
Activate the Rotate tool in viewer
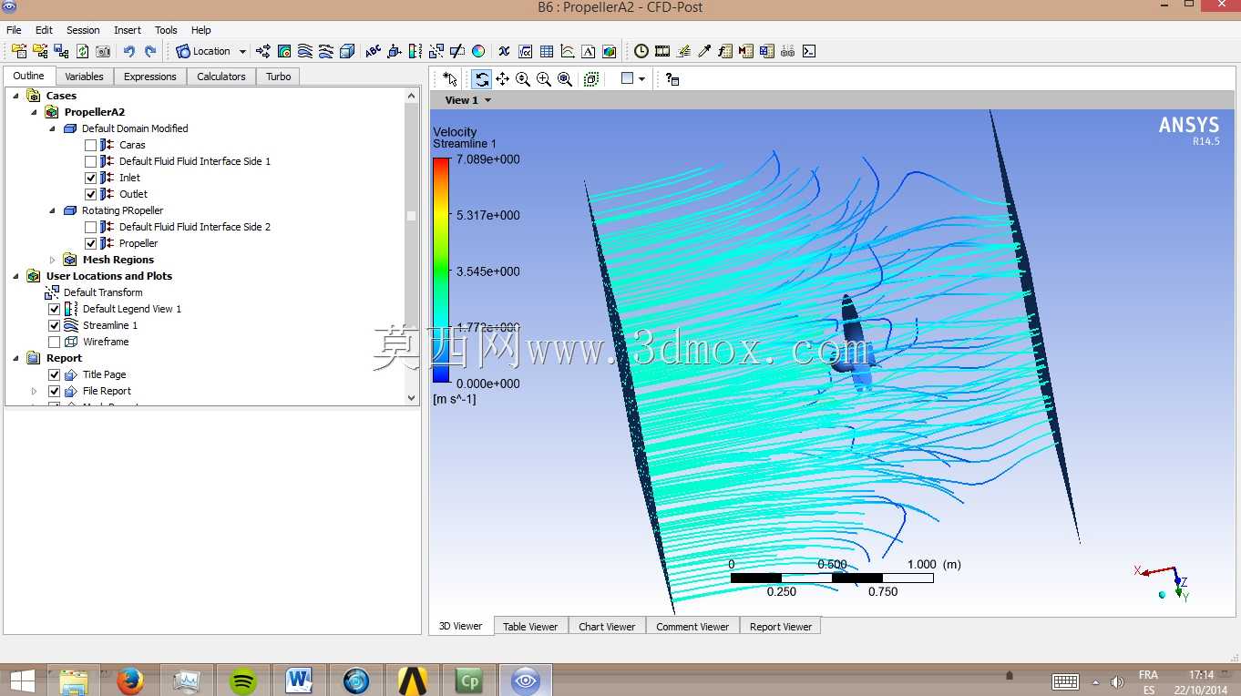click(482, 79)
